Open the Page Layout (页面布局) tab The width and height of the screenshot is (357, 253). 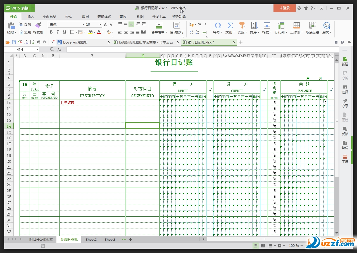[49, 16]
